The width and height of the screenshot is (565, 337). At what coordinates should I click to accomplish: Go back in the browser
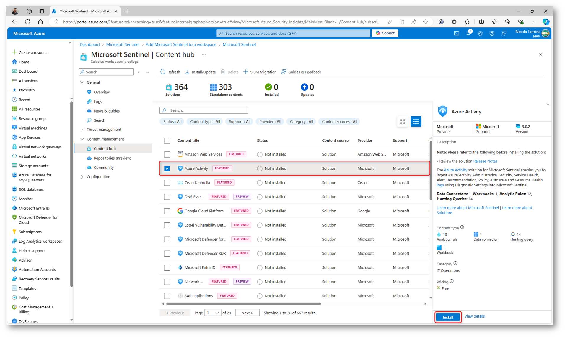(14, 22)
